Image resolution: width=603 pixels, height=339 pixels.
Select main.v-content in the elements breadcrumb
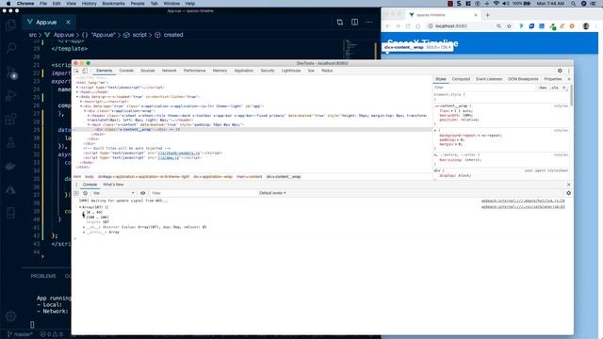[x=249, y=177]
